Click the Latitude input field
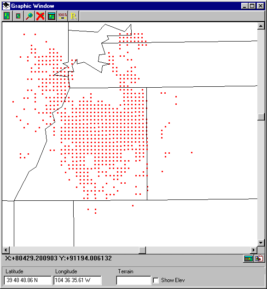 coord(28,280)
